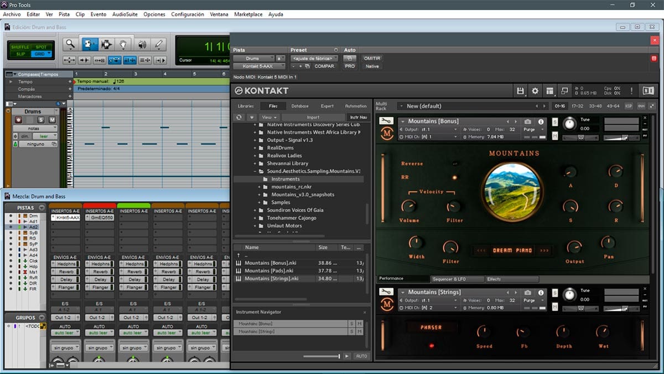Select the Grabber hand tool
This screenshot has height=374, width=664.
(124, 44)
